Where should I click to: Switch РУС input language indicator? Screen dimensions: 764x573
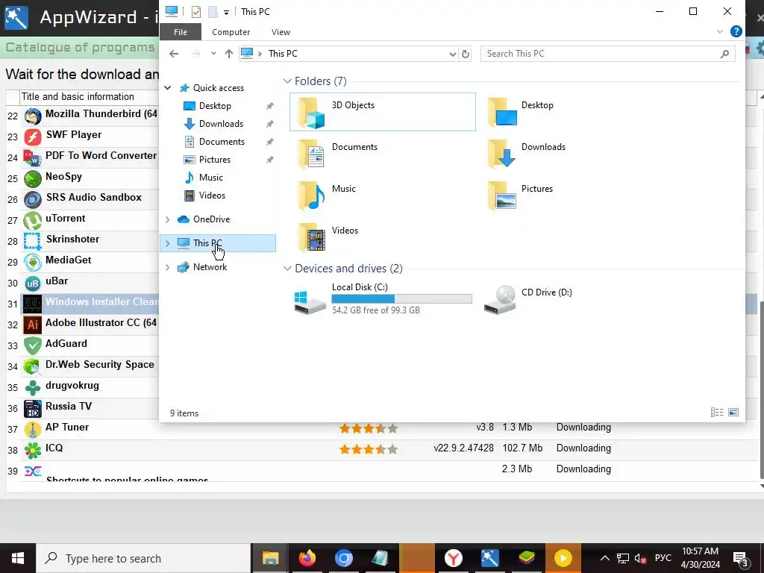[x=663, y=558]
